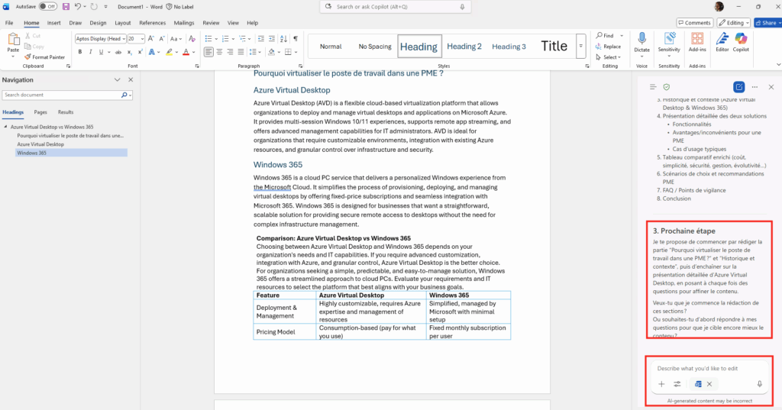
Task: Start a new chat in Copilot pane
Action: click(x=738, y=87)
